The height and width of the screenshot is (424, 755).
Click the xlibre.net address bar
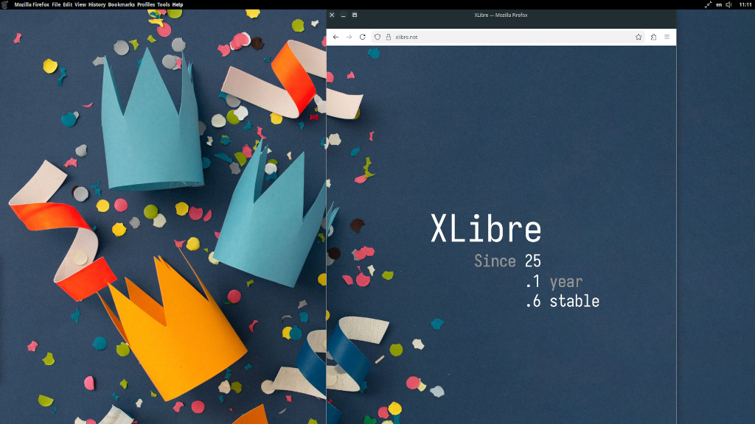point(508,37)
